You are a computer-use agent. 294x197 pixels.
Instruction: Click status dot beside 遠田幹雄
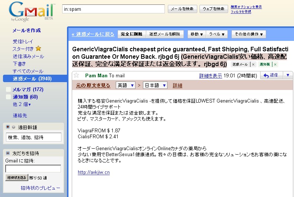(x=13, y=127)
